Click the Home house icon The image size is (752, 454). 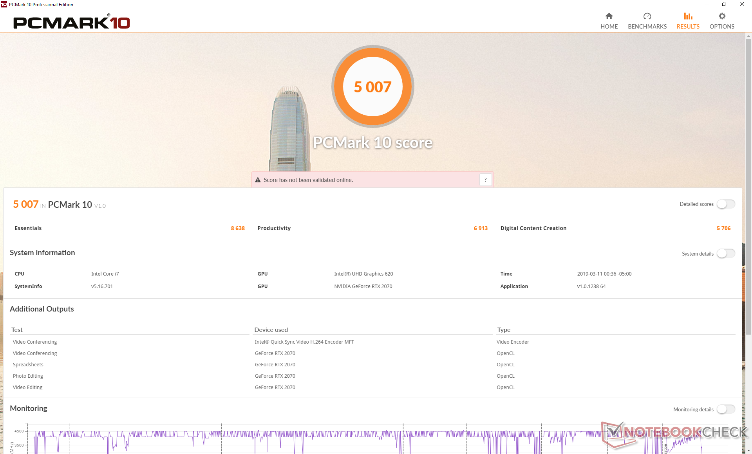coord(609,16)
